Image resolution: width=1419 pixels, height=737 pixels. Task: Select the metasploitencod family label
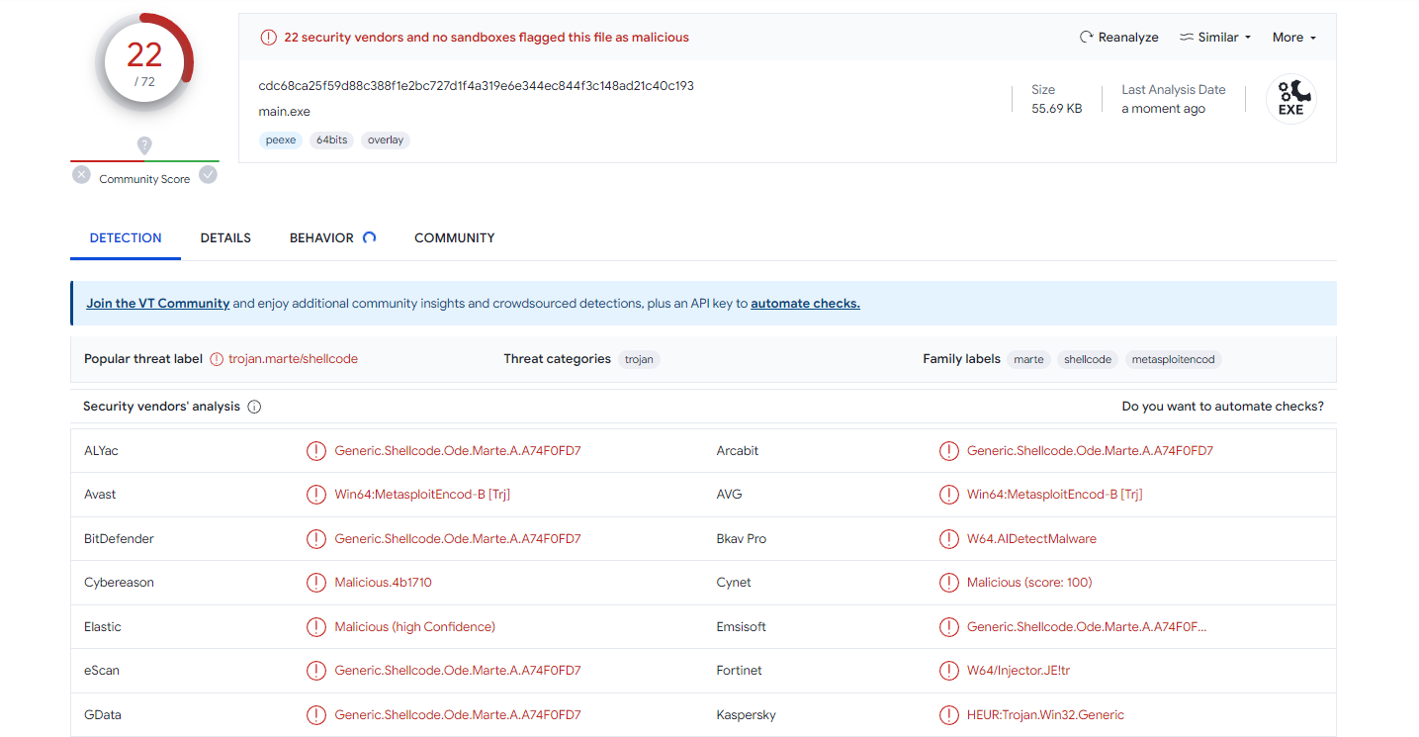pos(1173,359)
